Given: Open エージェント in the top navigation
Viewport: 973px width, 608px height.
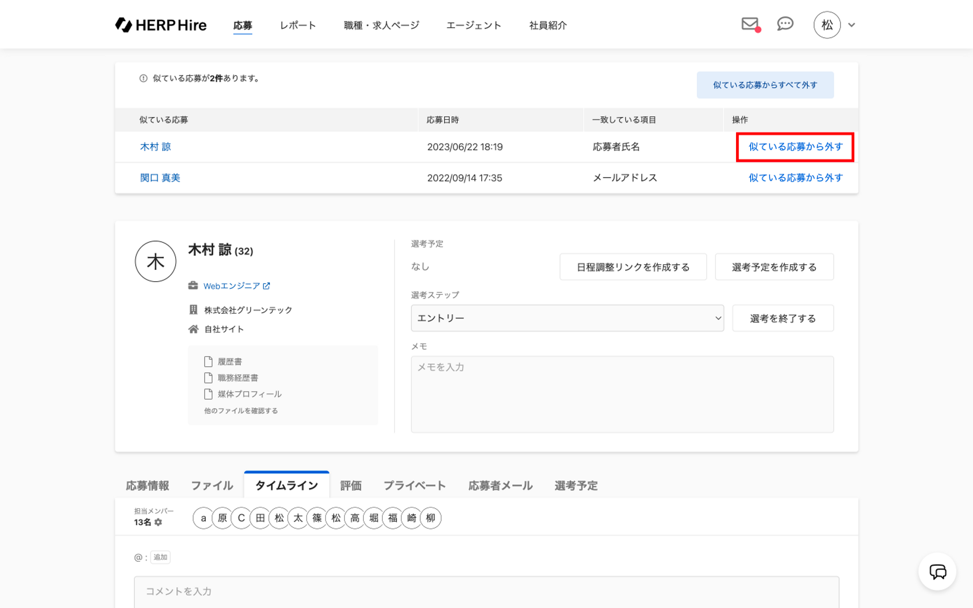Looking at the screenshot, I should point(474,25).
